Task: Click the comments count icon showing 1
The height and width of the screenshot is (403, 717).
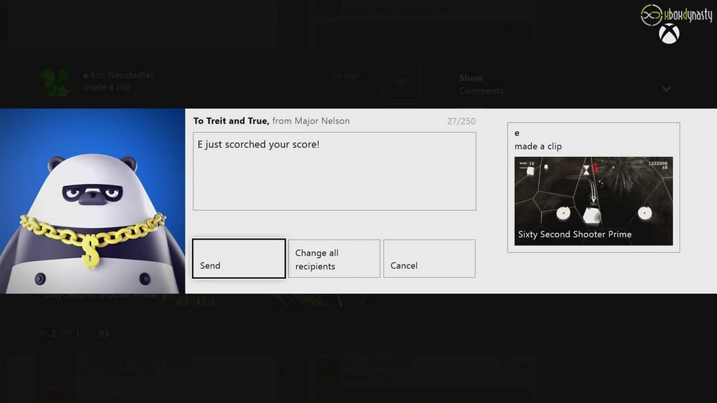Action: (68, 333)
